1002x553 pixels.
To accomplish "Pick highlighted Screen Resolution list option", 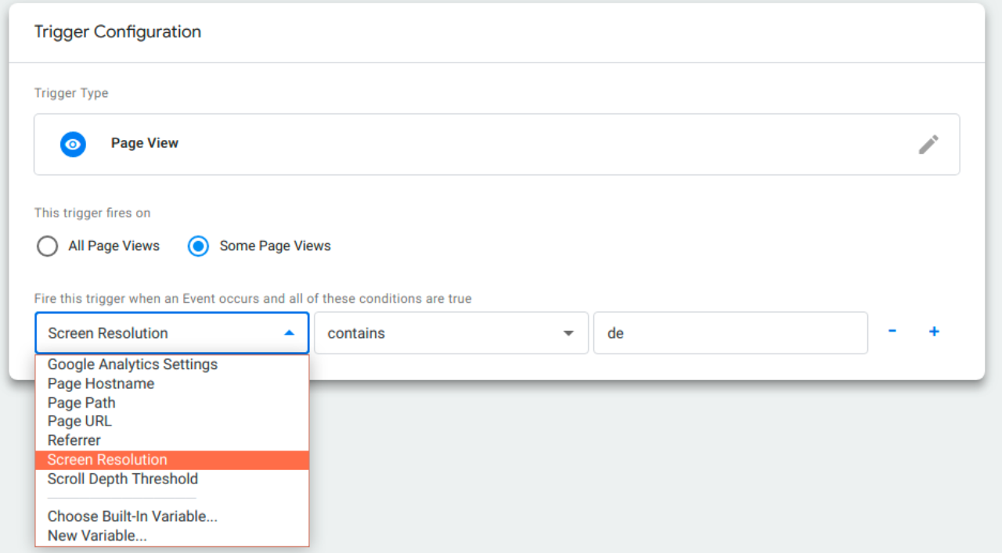I will pyautogui.click(x=172, y=460).
